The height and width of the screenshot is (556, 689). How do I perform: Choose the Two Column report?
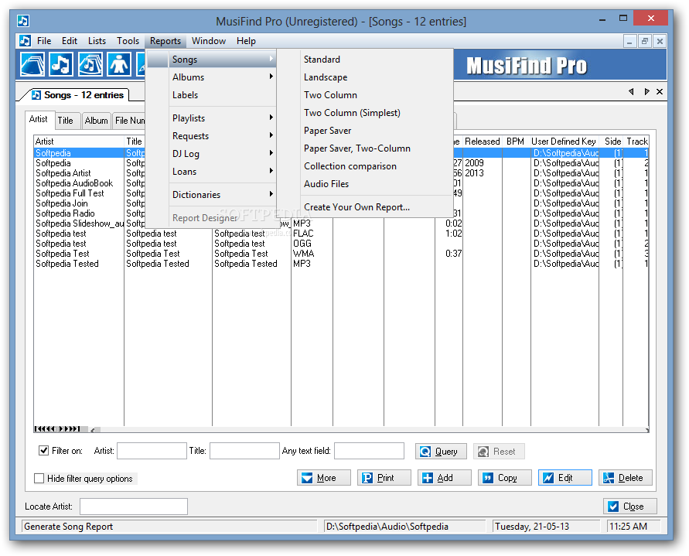pos(330,95)
